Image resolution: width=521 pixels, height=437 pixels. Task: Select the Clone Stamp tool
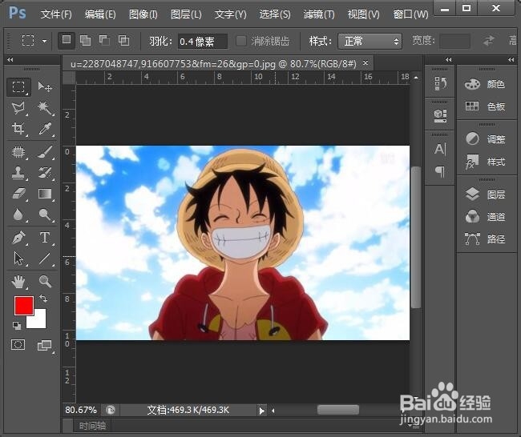point(18,173)
